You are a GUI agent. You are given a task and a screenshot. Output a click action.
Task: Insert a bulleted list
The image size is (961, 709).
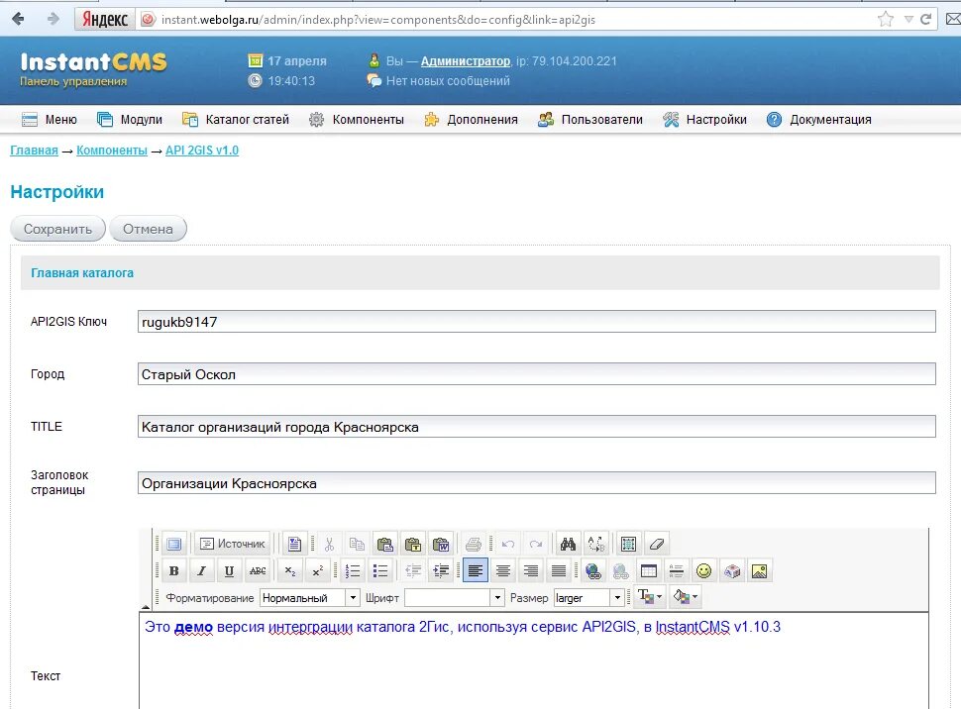[380, 571]
